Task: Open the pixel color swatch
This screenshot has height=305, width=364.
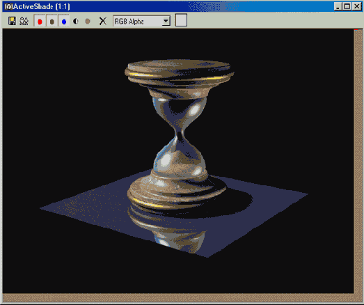Action: tap(181, 20)
